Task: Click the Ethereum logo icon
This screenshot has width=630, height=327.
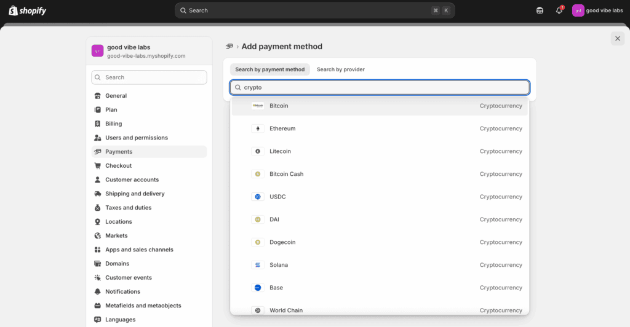Action: coord(258,128)
